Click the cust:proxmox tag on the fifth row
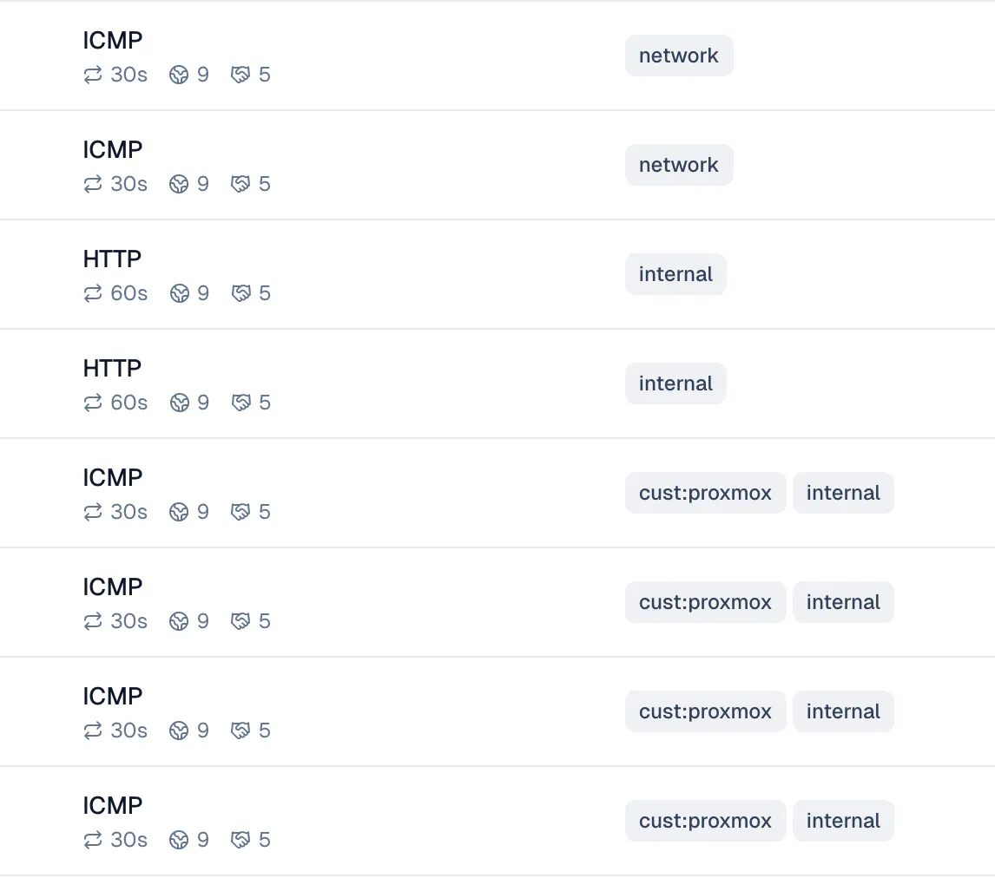The image size is (995, 878). click(x=705, y=492)
